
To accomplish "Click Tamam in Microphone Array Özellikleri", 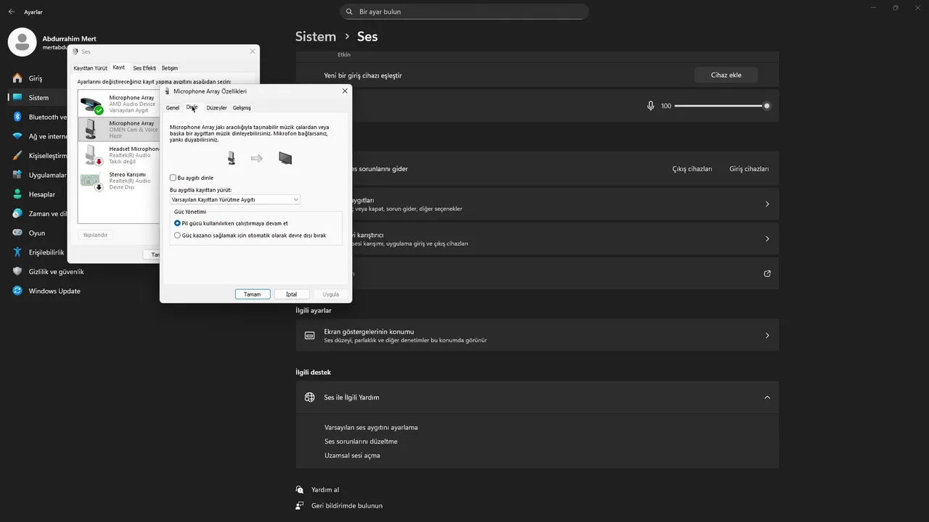I will coord(253,294).
